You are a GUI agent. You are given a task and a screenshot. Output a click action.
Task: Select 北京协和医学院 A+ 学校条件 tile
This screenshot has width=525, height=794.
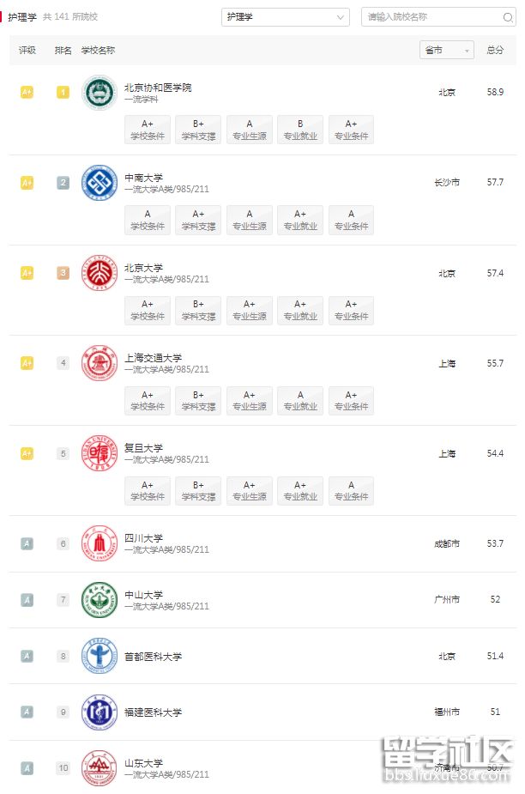[148, 130]
